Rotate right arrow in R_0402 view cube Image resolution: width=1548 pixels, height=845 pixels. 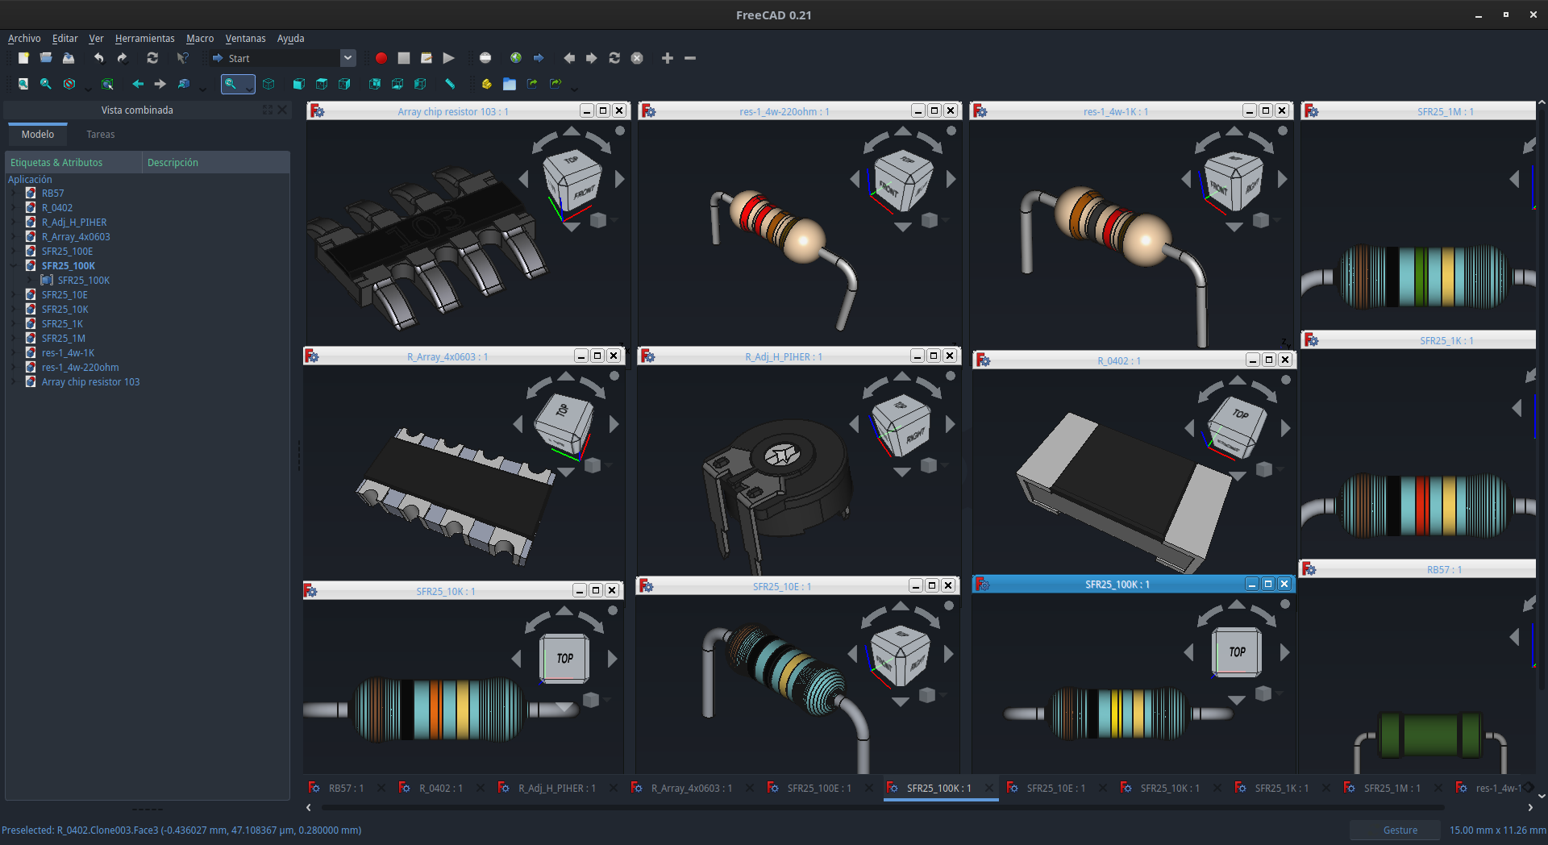1285,428
